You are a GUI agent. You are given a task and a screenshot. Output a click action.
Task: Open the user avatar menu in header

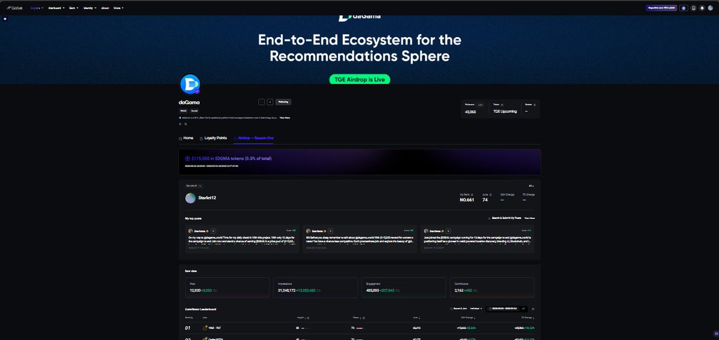click(x=711, y=8)
